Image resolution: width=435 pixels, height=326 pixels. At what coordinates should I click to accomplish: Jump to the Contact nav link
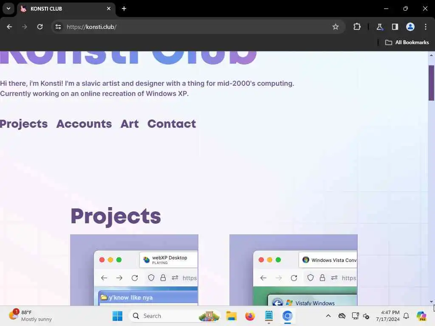coord(172,124)
